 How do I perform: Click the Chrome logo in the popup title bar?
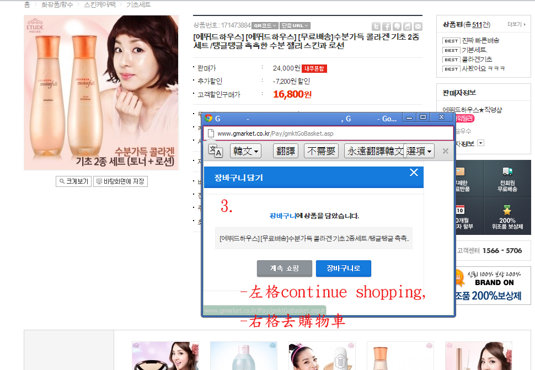[x=208, y=119]
